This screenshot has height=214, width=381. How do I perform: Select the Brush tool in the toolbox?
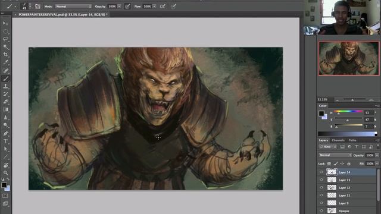[x=5, y=78]
